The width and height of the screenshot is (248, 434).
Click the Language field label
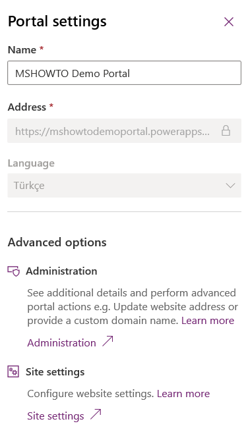[x=31, y=163]
